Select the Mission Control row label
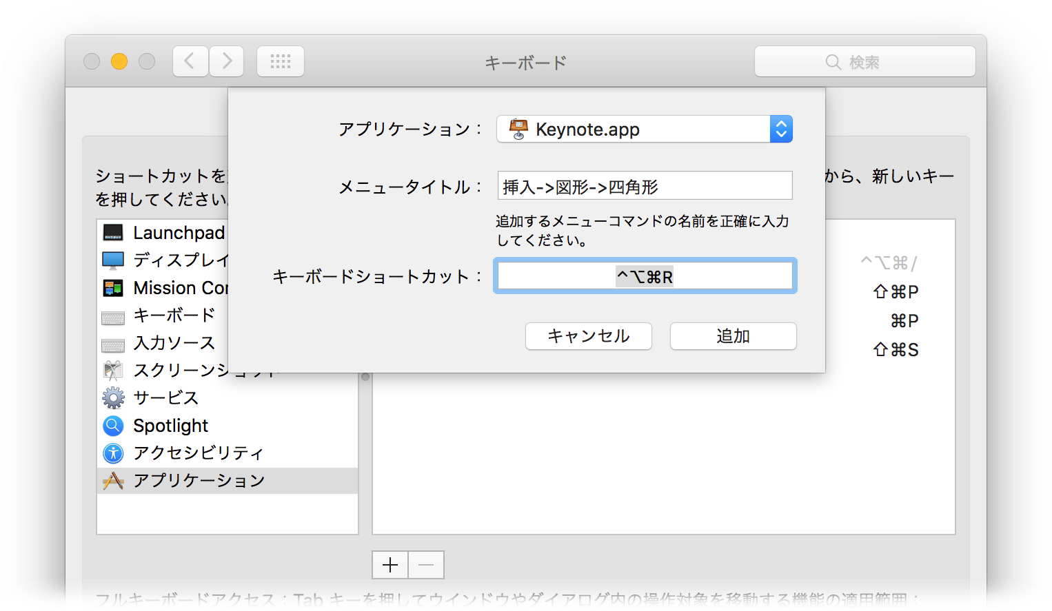 [181, 287]
